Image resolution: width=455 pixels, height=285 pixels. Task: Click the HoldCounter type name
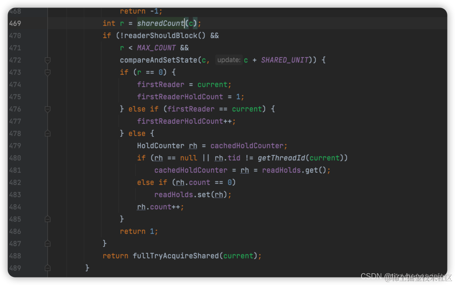[x=161, y=146]
